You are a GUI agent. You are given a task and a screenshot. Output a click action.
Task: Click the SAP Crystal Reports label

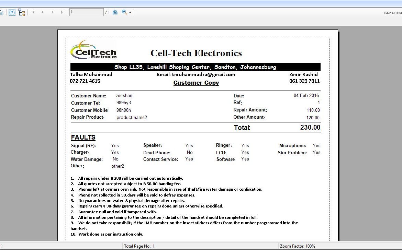pyautogui.click(x=393, y=13)
